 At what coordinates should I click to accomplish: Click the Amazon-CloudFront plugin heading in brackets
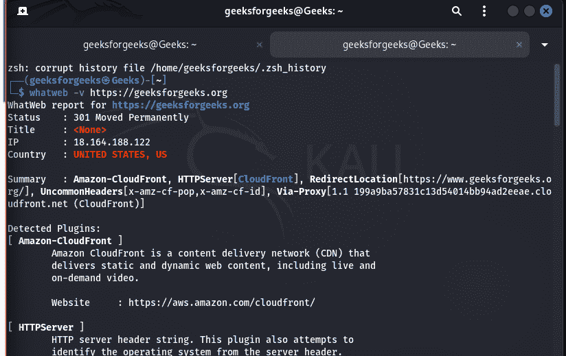pos(65,241)
